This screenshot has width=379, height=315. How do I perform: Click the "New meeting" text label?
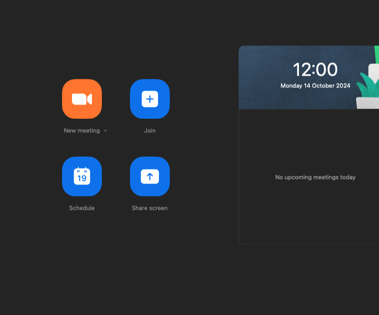pos(82,131)
